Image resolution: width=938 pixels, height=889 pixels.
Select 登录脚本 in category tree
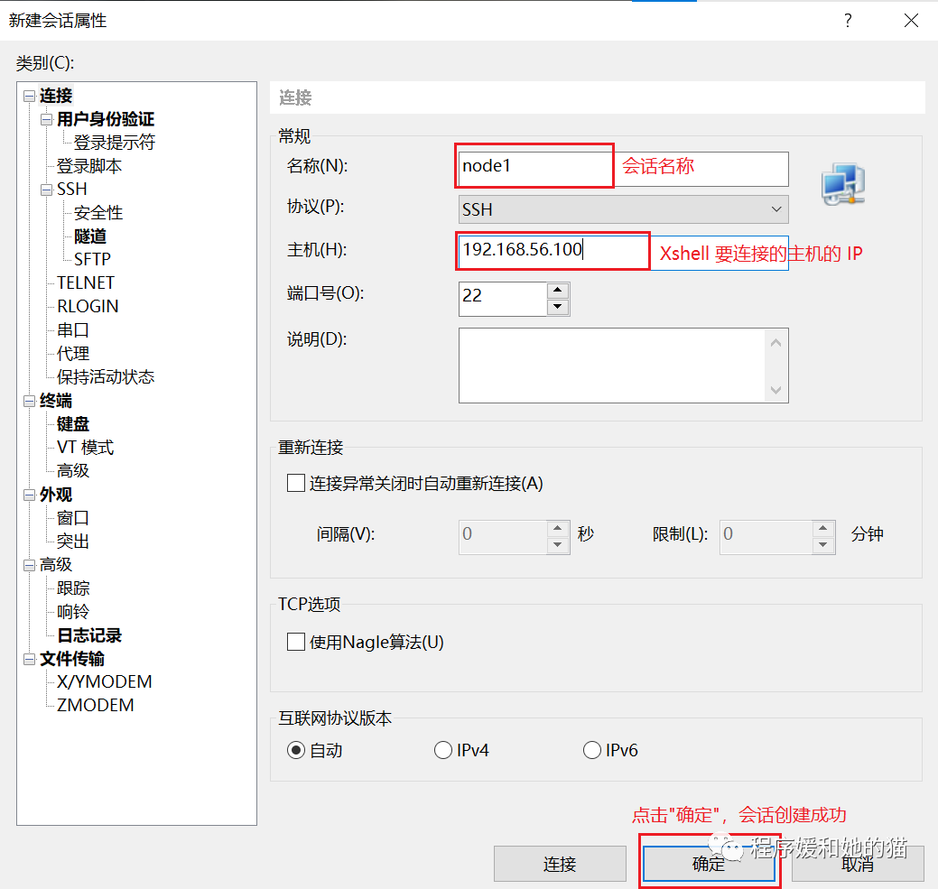[x=89, y=165]
